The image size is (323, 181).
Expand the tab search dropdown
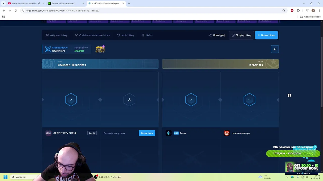[3, 4]
